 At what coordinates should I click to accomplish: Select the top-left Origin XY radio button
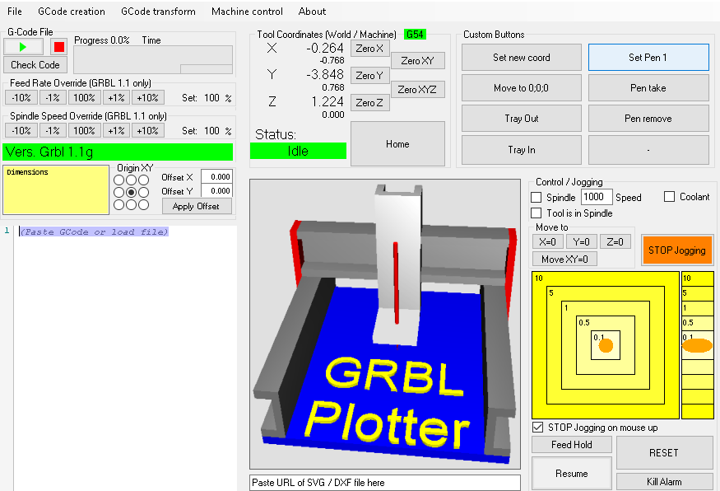point(118,180)
